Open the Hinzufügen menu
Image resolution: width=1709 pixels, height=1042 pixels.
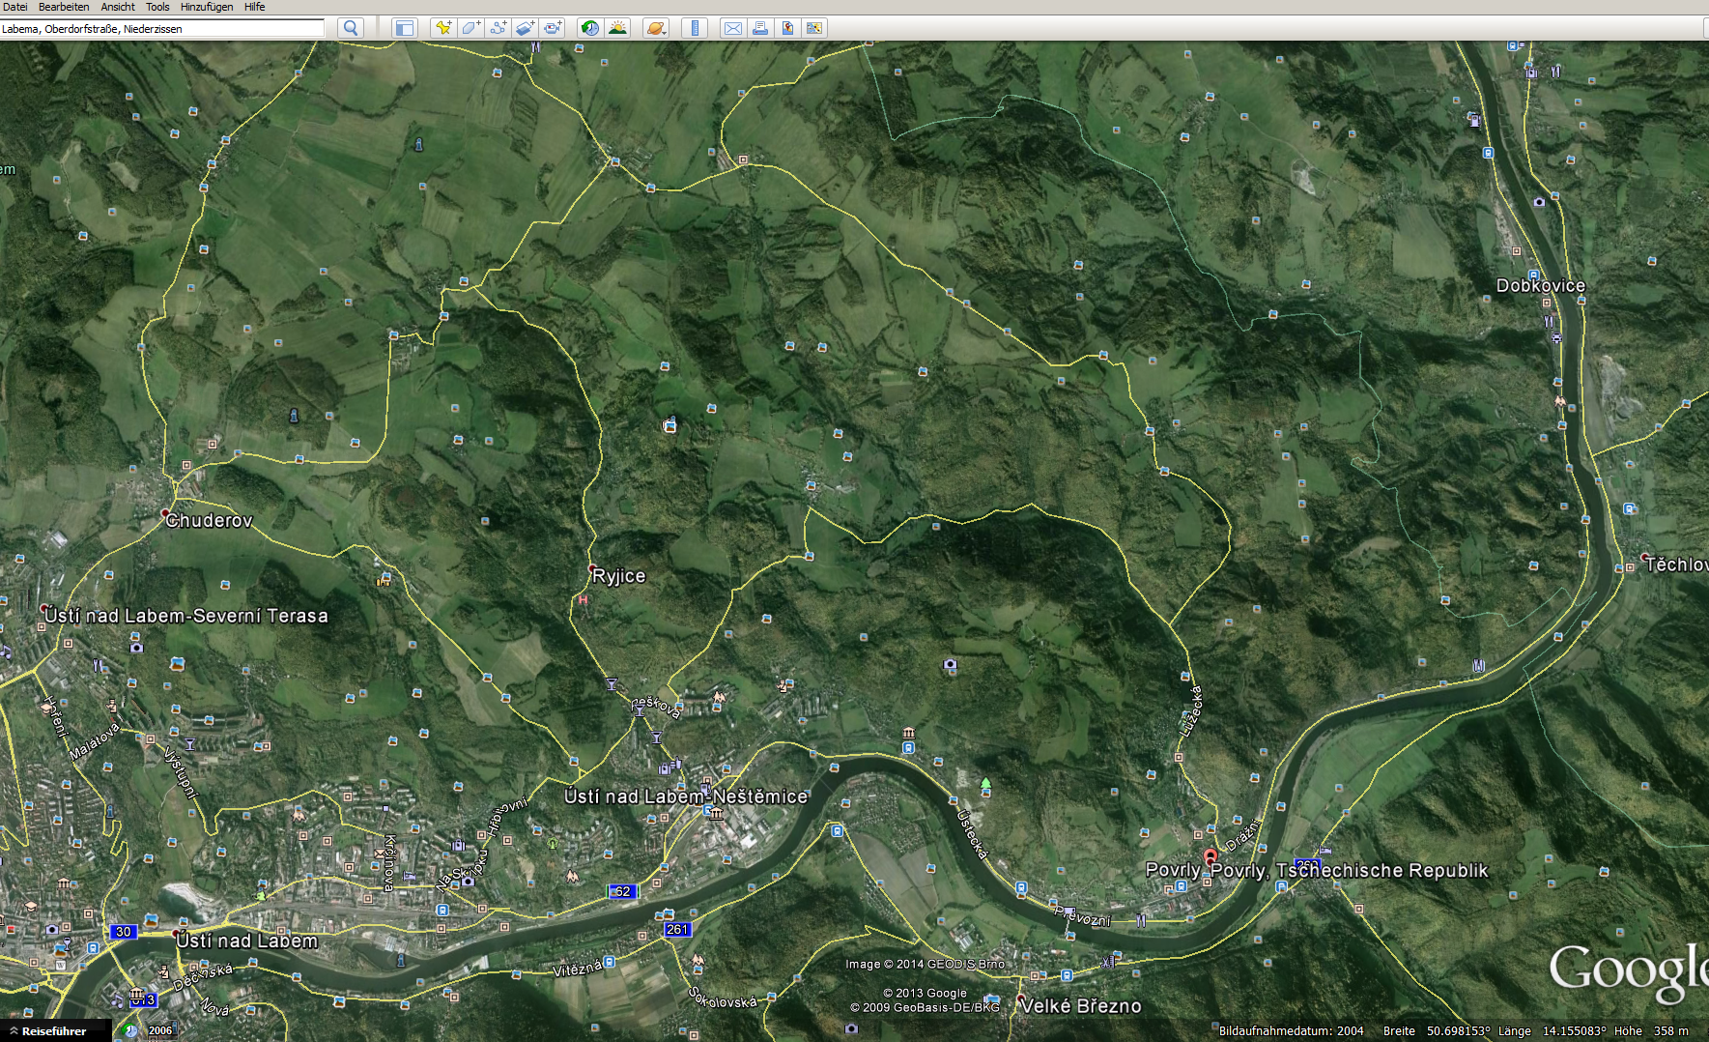tap(207, 7)
